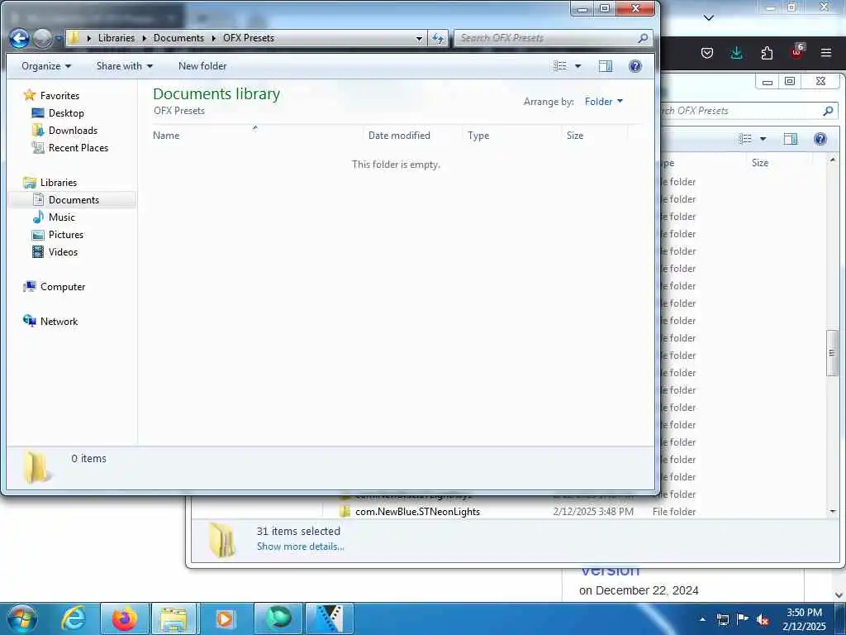Open Windows Media Player from taskbar

(225, 618)
